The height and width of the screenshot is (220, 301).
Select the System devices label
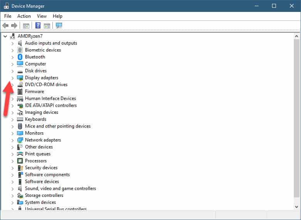pyautogui.click(x=40, y=202)
